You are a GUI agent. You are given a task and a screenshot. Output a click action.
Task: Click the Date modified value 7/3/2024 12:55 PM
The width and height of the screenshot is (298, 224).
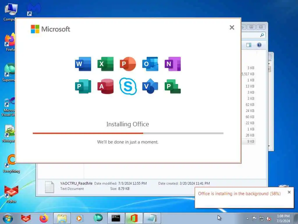pos(132,183)
